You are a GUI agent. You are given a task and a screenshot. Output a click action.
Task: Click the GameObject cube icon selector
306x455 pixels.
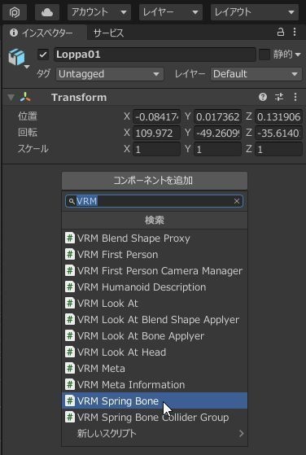click(18, 58)
